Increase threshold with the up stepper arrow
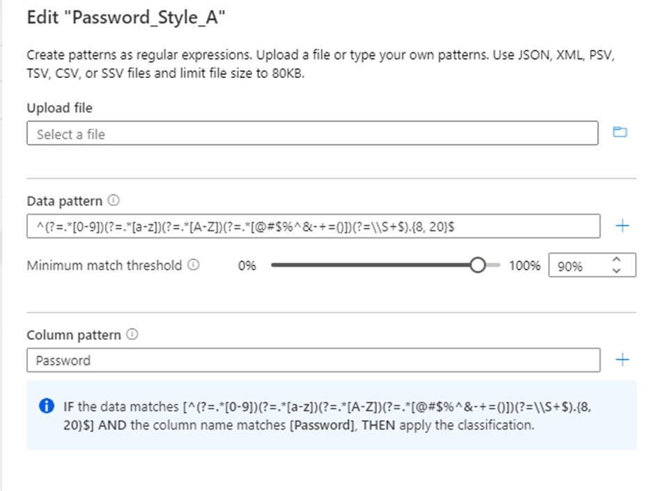The height and width of the screenshot is (491, 661). point(615,260)
